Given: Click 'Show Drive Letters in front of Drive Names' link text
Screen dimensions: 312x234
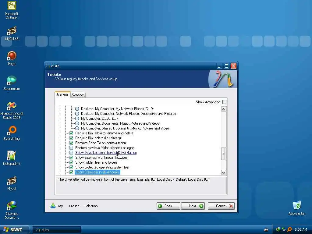Looking at the screenshot, I should (x=106, y=153).
